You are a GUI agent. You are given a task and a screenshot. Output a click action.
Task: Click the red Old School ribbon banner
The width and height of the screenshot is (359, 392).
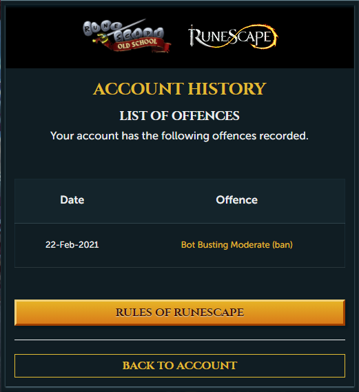137,44
